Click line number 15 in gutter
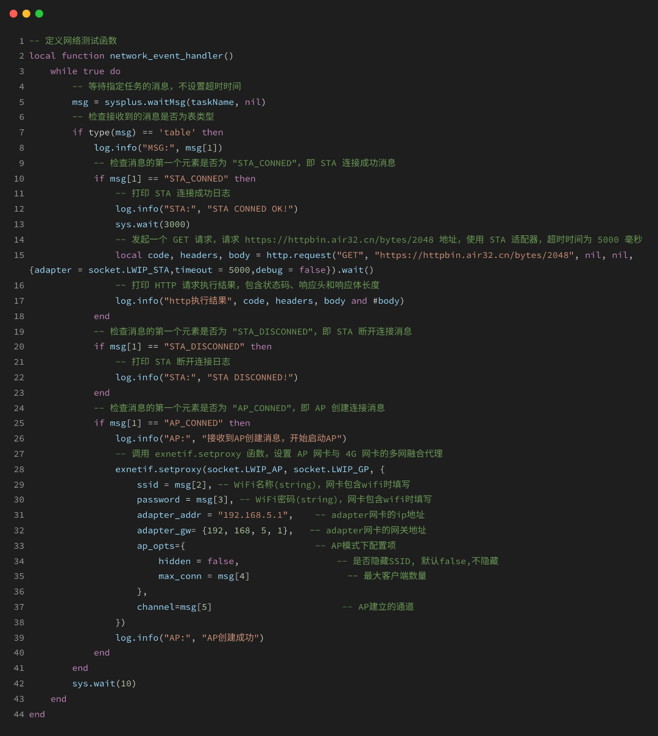The image size is (658, 736). click(19, 255)
